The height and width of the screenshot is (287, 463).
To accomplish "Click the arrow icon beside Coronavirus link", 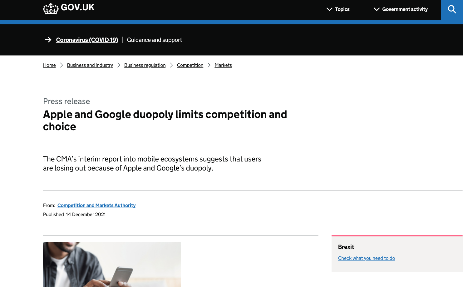I will coord(48,40).
